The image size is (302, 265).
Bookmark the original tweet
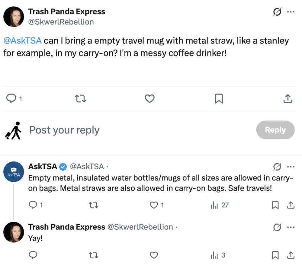219,98
